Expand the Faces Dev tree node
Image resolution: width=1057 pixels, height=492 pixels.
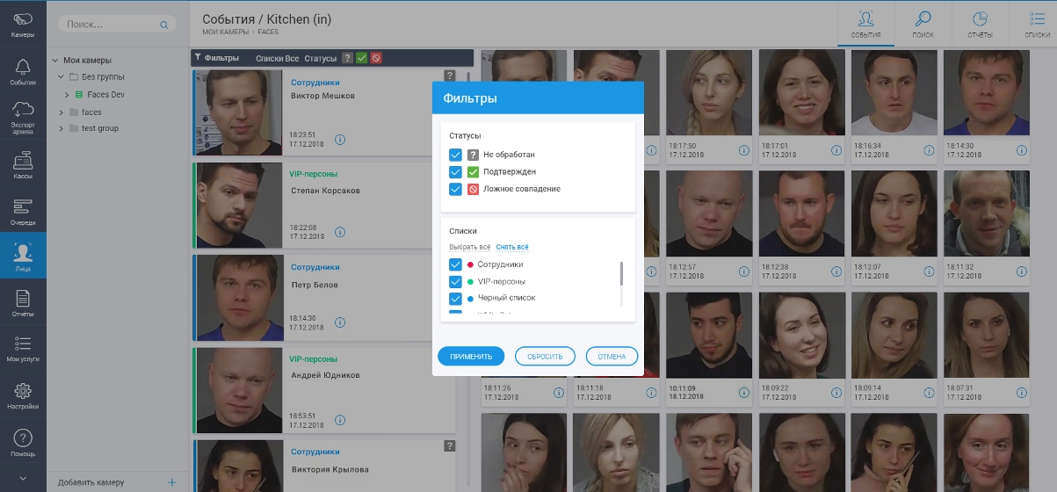67,95
